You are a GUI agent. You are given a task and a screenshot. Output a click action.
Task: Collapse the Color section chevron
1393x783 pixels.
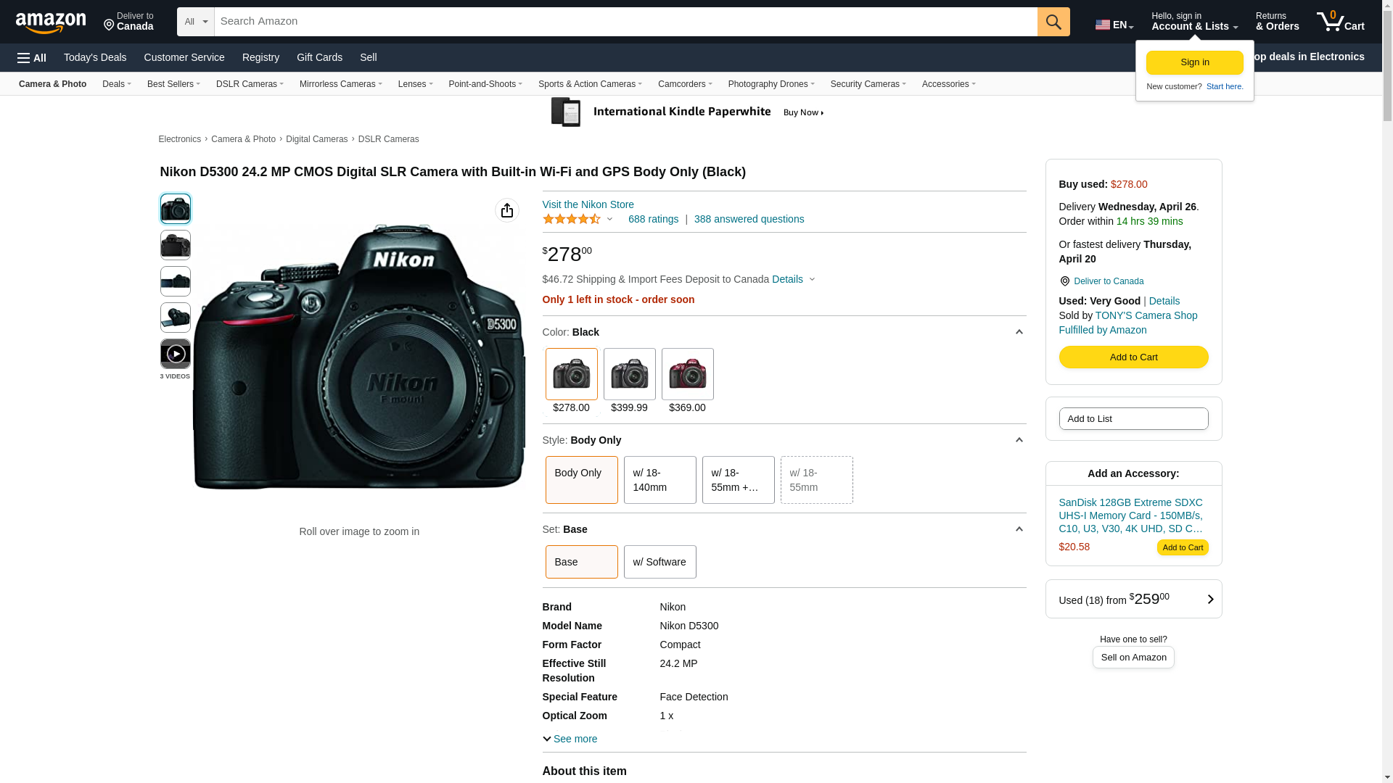click(1019, 332)
